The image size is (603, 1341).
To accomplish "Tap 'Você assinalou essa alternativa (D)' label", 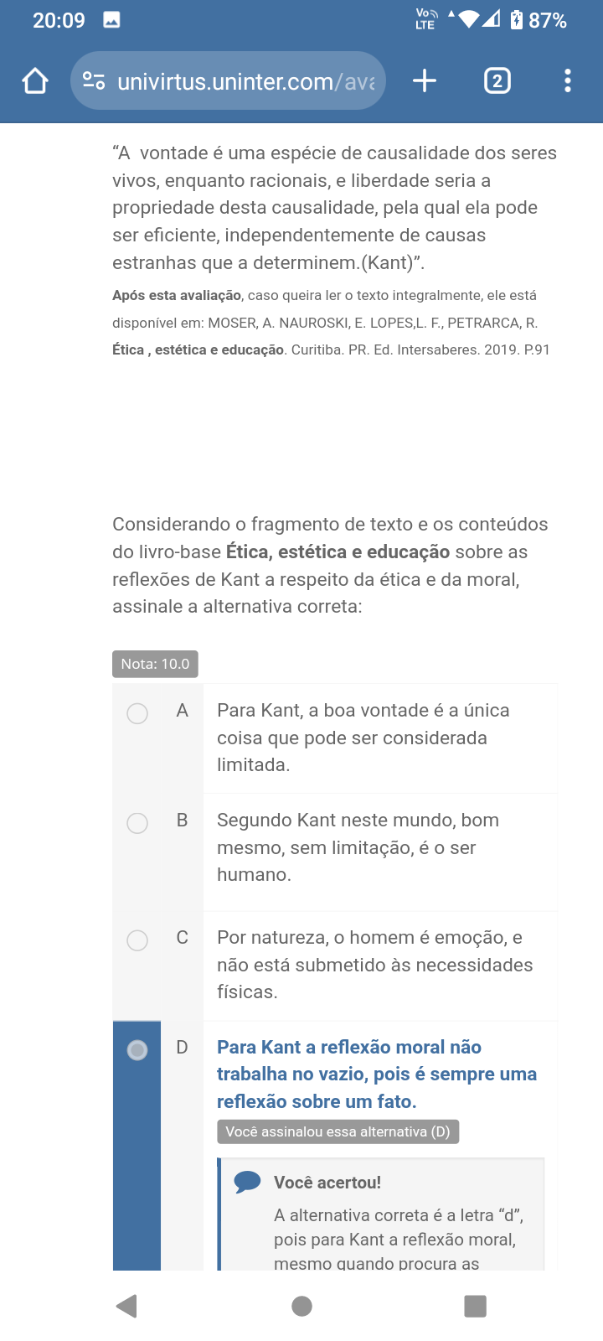I will click(338, 1131).
